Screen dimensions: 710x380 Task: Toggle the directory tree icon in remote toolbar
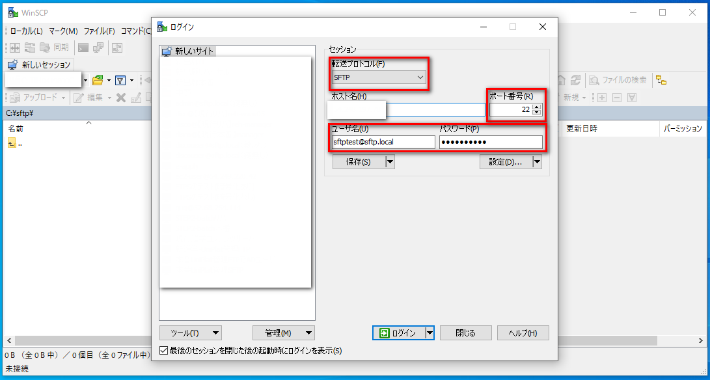661,80
